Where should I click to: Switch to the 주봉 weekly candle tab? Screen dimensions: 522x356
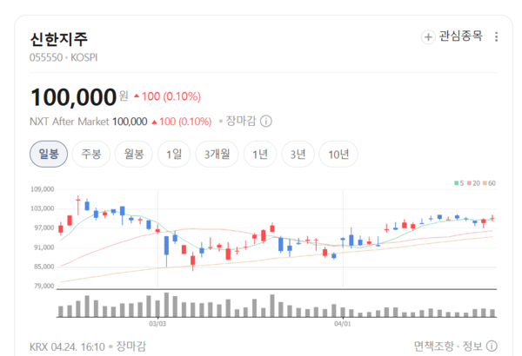coord(91,155)
